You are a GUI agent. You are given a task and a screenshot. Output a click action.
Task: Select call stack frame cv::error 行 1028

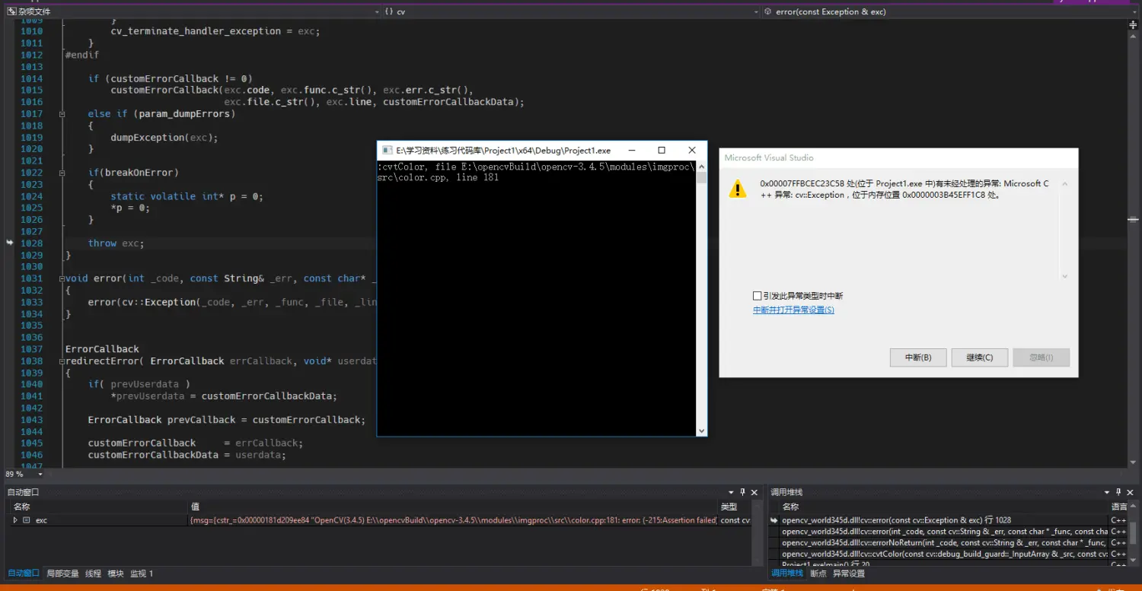944,520
